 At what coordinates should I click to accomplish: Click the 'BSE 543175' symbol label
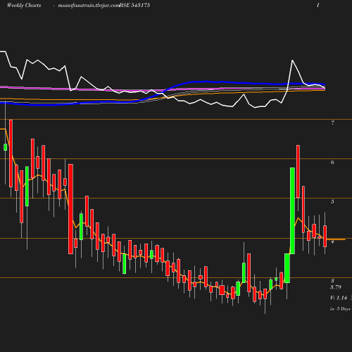point(134,6)
